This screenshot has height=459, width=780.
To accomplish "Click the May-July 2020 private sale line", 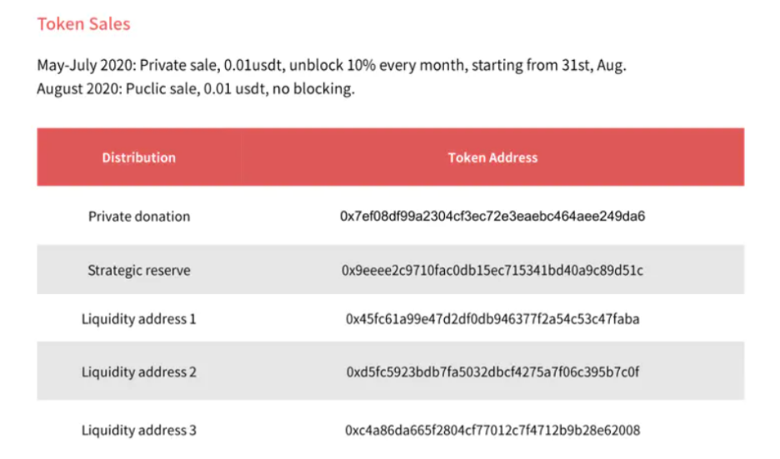I will coord(332,65).
